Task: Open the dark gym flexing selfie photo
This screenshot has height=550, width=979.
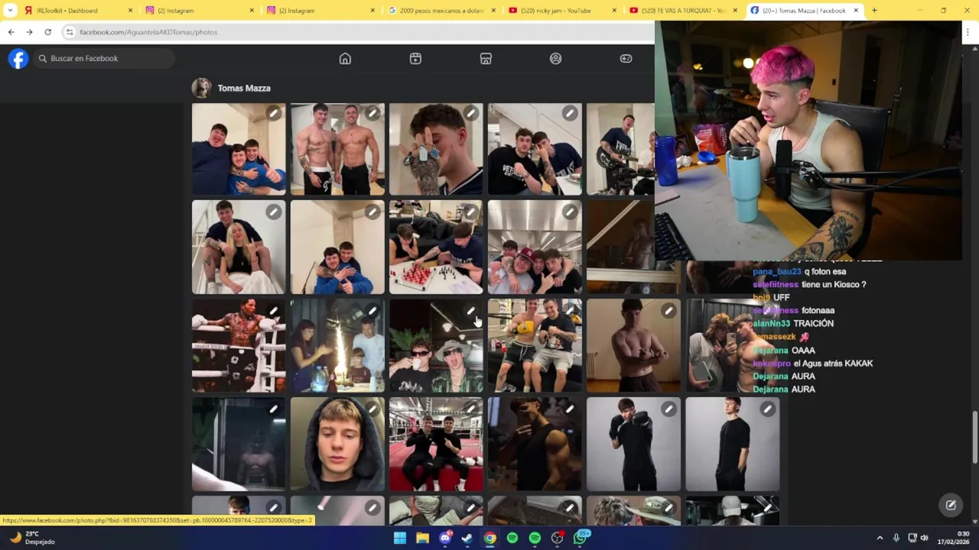Action: pyautogui.click(x=535, y=444)
